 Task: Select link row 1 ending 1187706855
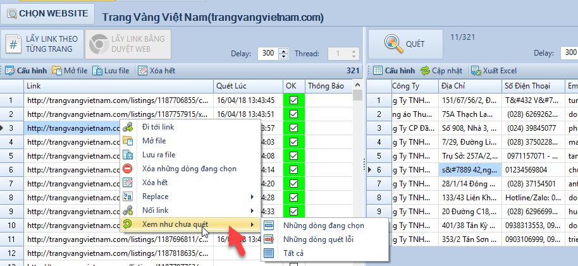point(119,100)
